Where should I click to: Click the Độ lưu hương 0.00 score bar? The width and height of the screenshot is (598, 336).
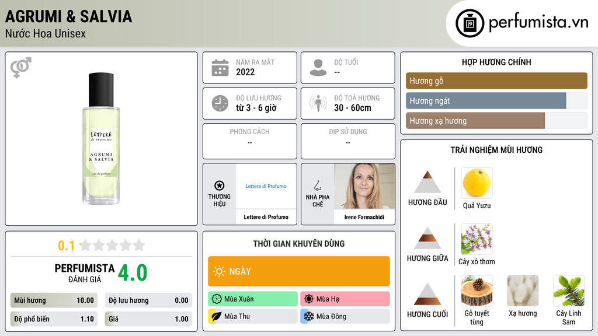click(148, 300)
